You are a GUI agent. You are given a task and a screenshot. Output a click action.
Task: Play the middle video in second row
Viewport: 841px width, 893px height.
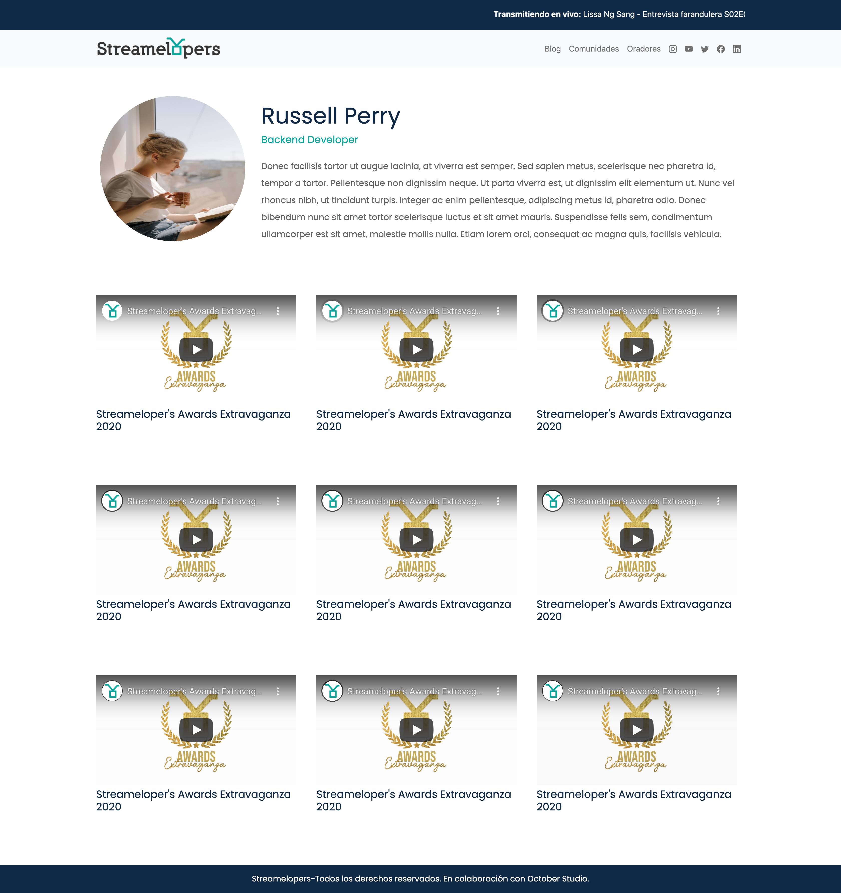[x=416, y=540]
